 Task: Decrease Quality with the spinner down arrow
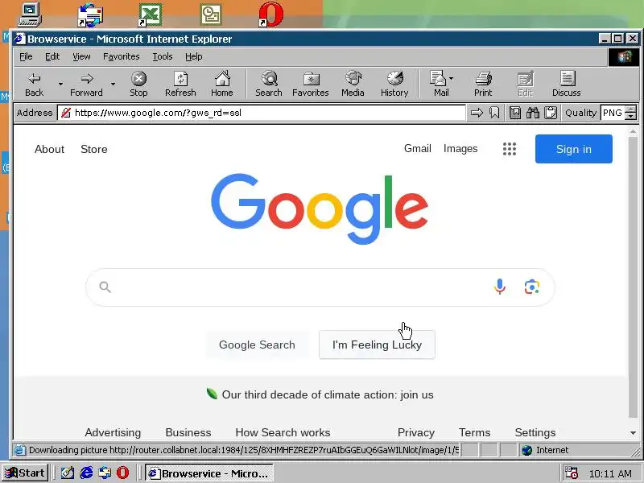pyautogui.click(x=631, y=116)
